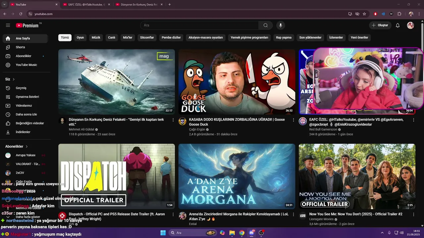Viewport: 424px width, 238px height.
Task: Click the YouTube Premium logo
Action: pos(27,25)
